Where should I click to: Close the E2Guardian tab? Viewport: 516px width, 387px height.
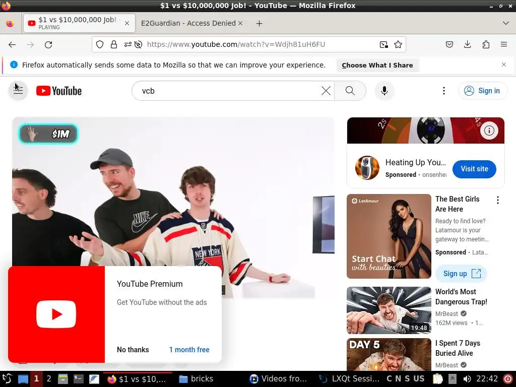click(240, 23)
